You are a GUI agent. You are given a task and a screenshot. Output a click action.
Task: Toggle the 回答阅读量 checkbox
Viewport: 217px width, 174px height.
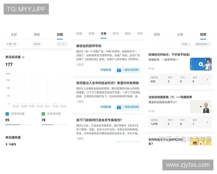(7, 113)
